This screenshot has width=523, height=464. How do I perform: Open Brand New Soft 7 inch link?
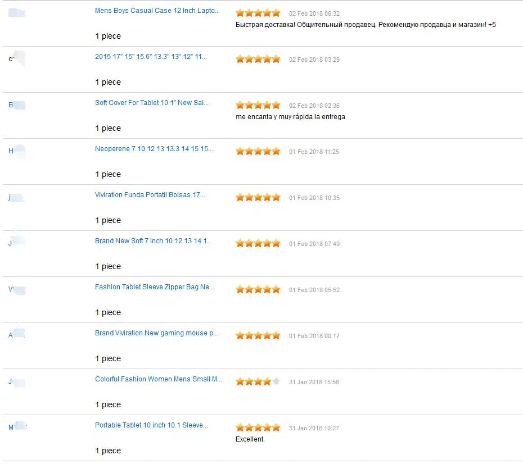153,241
